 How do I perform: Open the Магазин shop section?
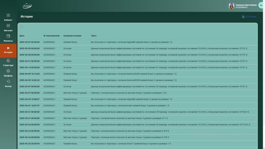click(x=8, y=27)
